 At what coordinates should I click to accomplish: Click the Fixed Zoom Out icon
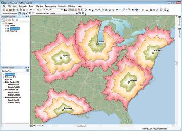pos(113,10)
